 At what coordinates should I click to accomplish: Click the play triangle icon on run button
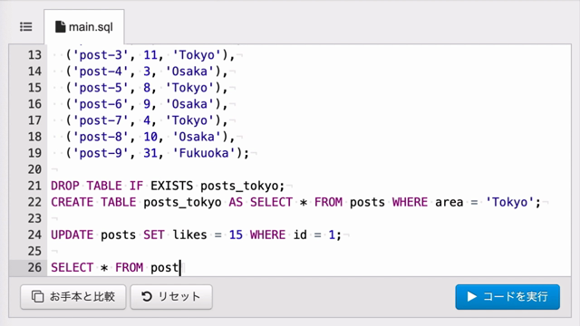click(x=471, y=296)
